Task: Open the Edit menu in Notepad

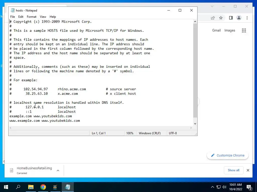Action: click(21, 17)
